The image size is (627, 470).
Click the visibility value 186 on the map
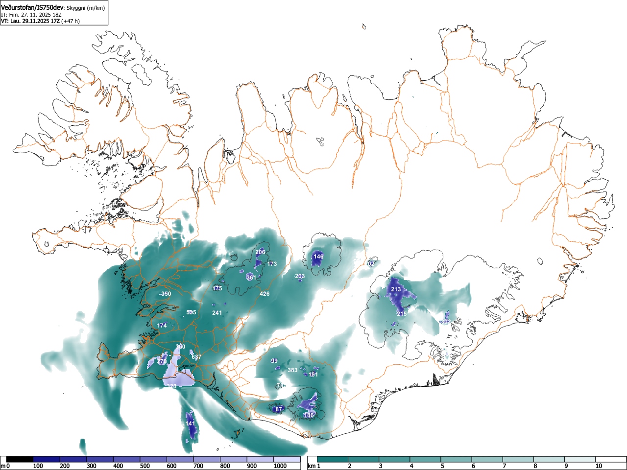point(309,415)
